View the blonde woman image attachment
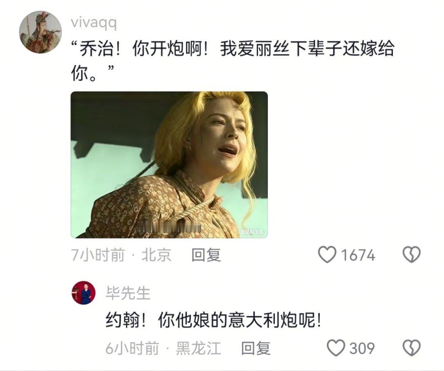The width and height of the screenshot is (444, 371). pyautogui.click(x=169, y=164)
